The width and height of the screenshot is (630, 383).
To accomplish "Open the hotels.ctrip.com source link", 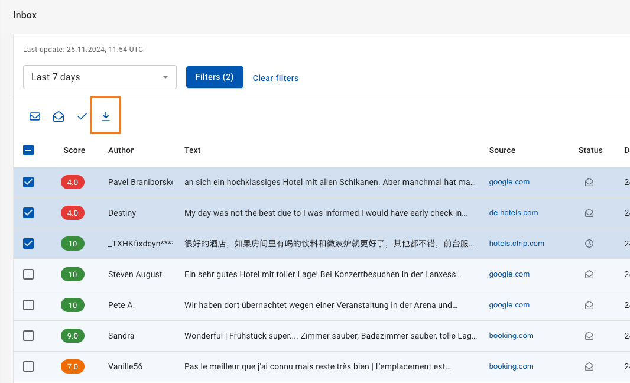I will click(x=517, y=244).
